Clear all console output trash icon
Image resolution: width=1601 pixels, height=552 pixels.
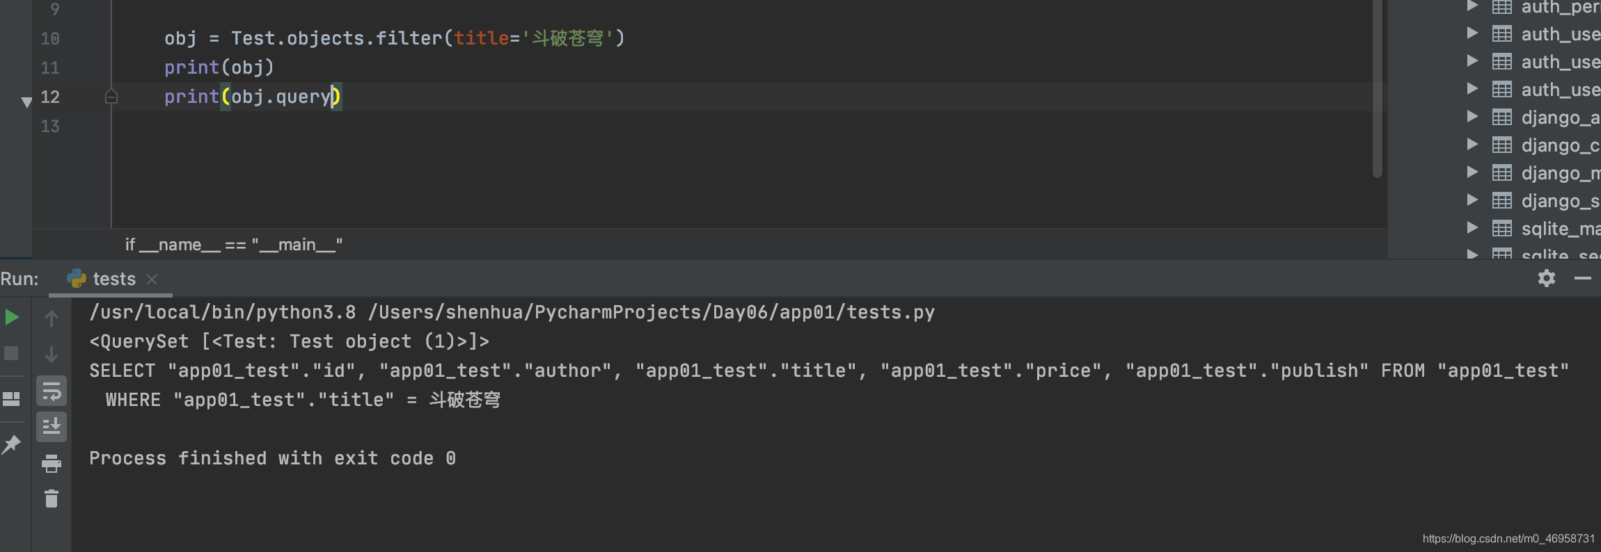tap(52, 498)
